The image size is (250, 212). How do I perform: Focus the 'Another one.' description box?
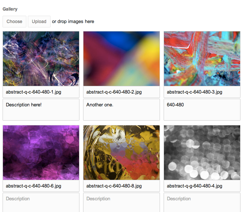122,110
